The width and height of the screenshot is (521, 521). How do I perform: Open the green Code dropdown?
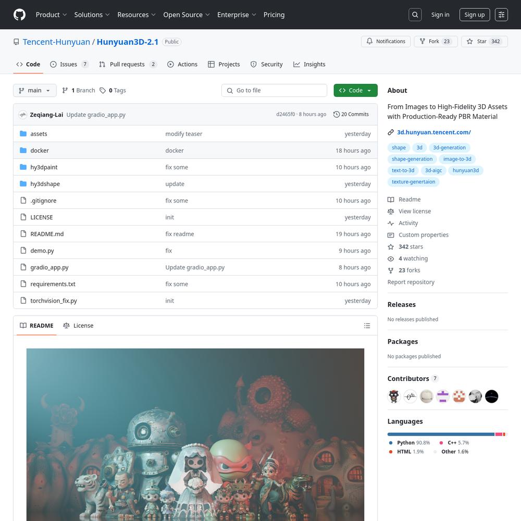(x=355, y=90)
